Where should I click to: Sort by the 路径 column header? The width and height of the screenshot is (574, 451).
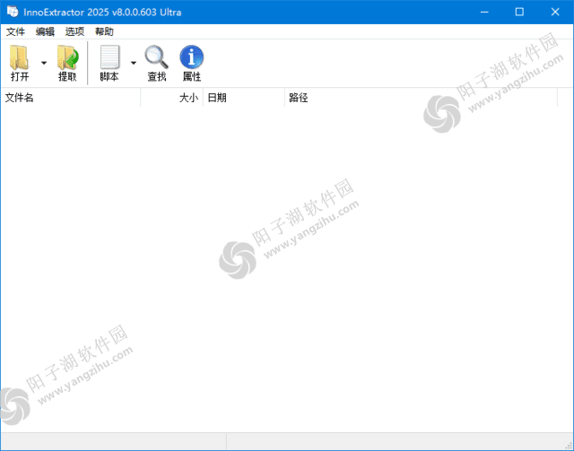[421, 98]
